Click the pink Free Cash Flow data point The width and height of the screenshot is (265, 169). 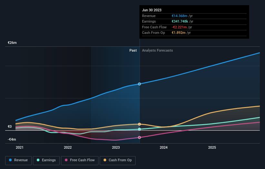point(139,137)
